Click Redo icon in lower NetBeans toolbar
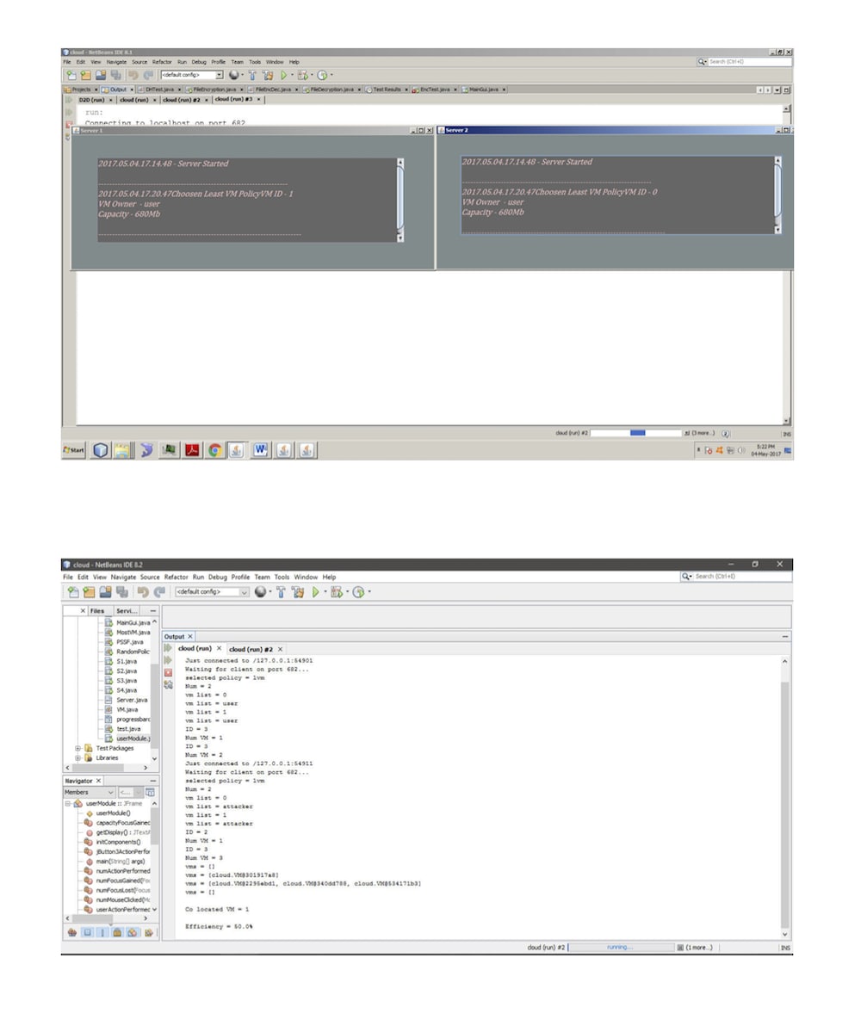The width and height of the screenshot is (861, 1026). pyautogui.click(x=159, y=592)
